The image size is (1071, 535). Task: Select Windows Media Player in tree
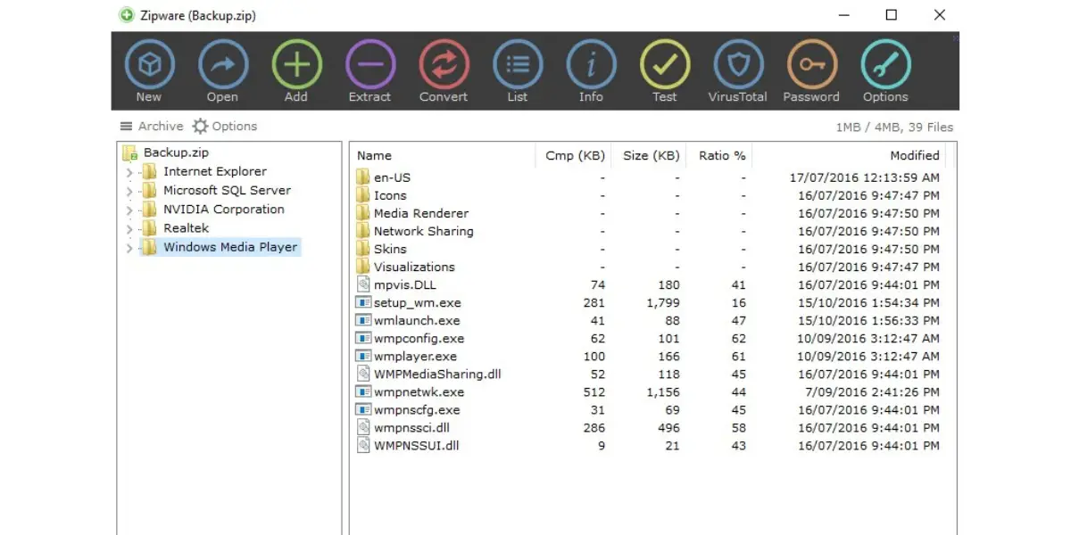click(230, 247)
